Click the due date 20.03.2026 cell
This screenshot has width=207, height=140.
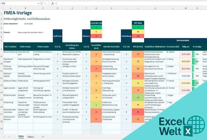186,54
